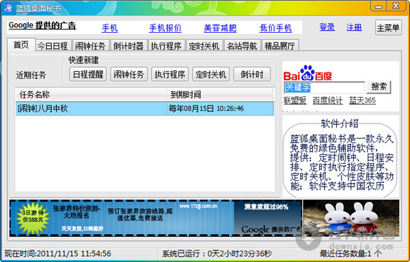Open the 美容减肥 ad link
Screen dimensions: 410x262
(220, 28)
